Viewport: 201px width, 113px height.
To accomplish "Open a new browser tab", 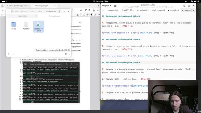I will pos(59,6).
